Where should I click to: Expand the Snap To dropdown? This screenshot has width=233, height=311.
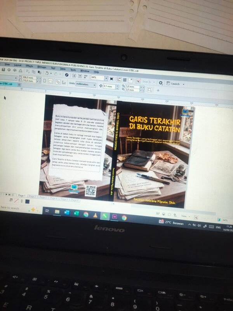coord(154,82)
